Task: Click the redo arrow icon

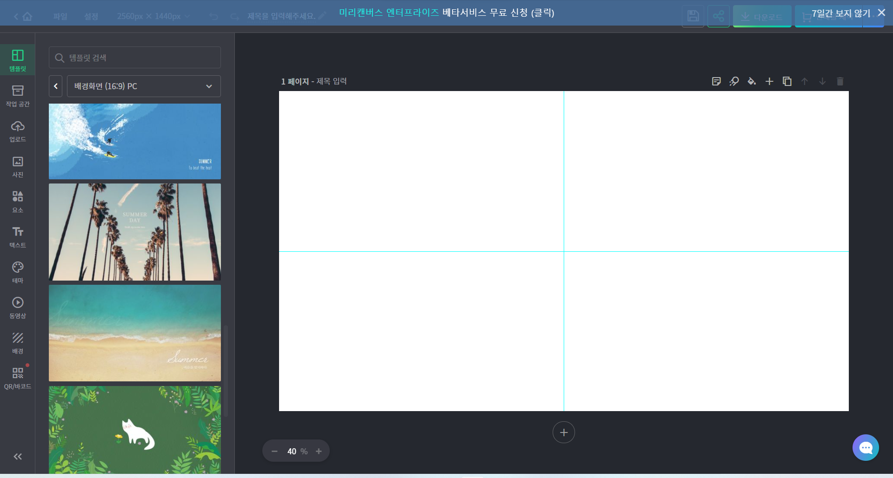Action: [x=235, y=16]
